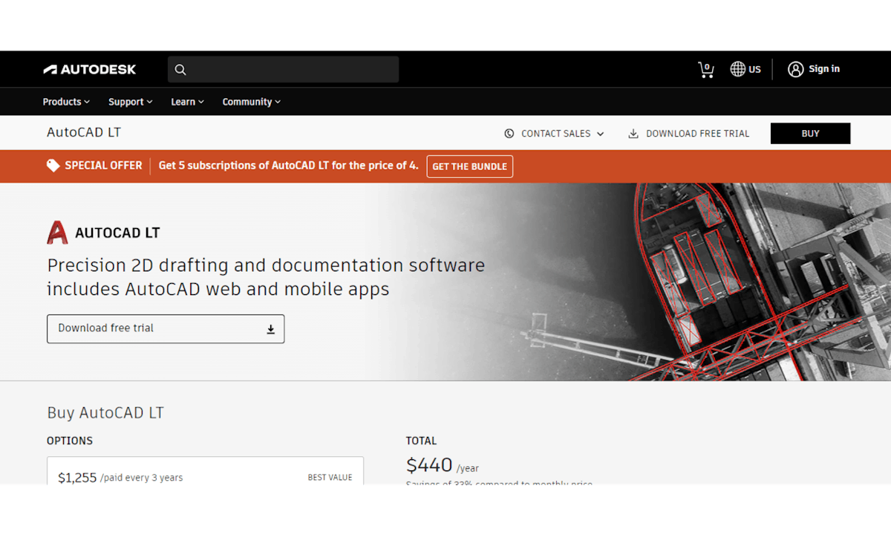Click the Autodesk logo

pos(89,69)
